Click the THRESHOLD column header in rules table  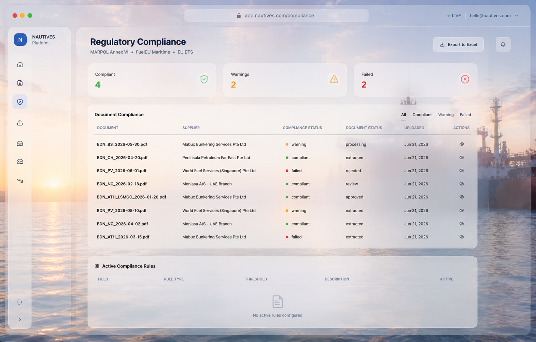pos(256,279)
